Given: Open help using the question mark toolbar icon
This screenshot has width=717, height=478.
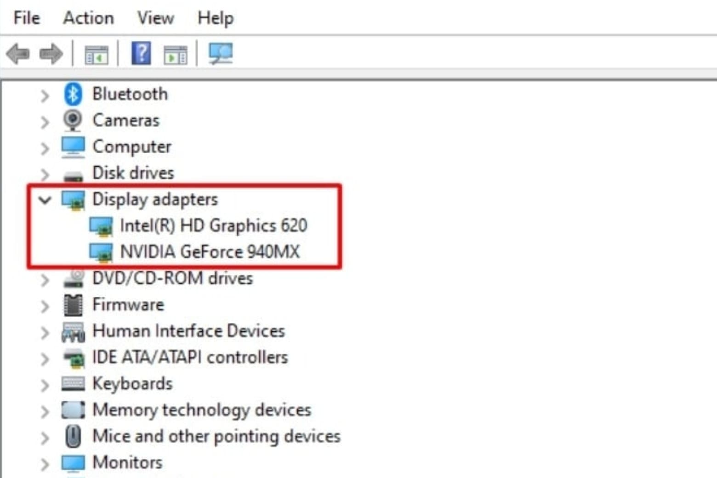Looking at the screenshot, I should click(x=141, y=53).
